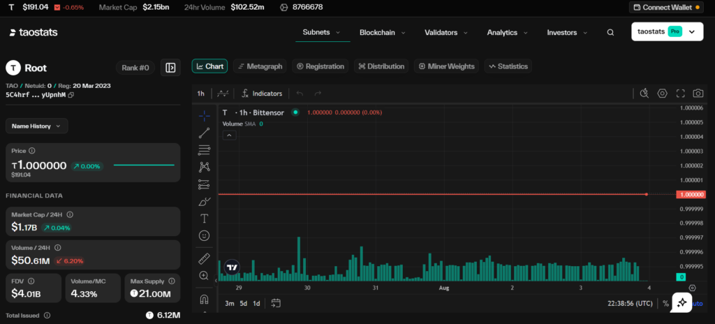Redo the last chart action
The width and height of the screenshot is (715, 324).
[318, 94]
